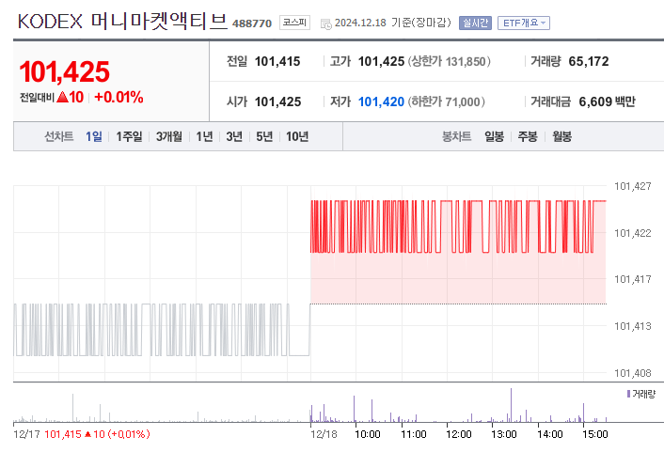The width and height of the screenshot is (664, 452).
Task: Show the 일봉 daily candle chart
Action: pyautogui.click(x=494, y=136)
